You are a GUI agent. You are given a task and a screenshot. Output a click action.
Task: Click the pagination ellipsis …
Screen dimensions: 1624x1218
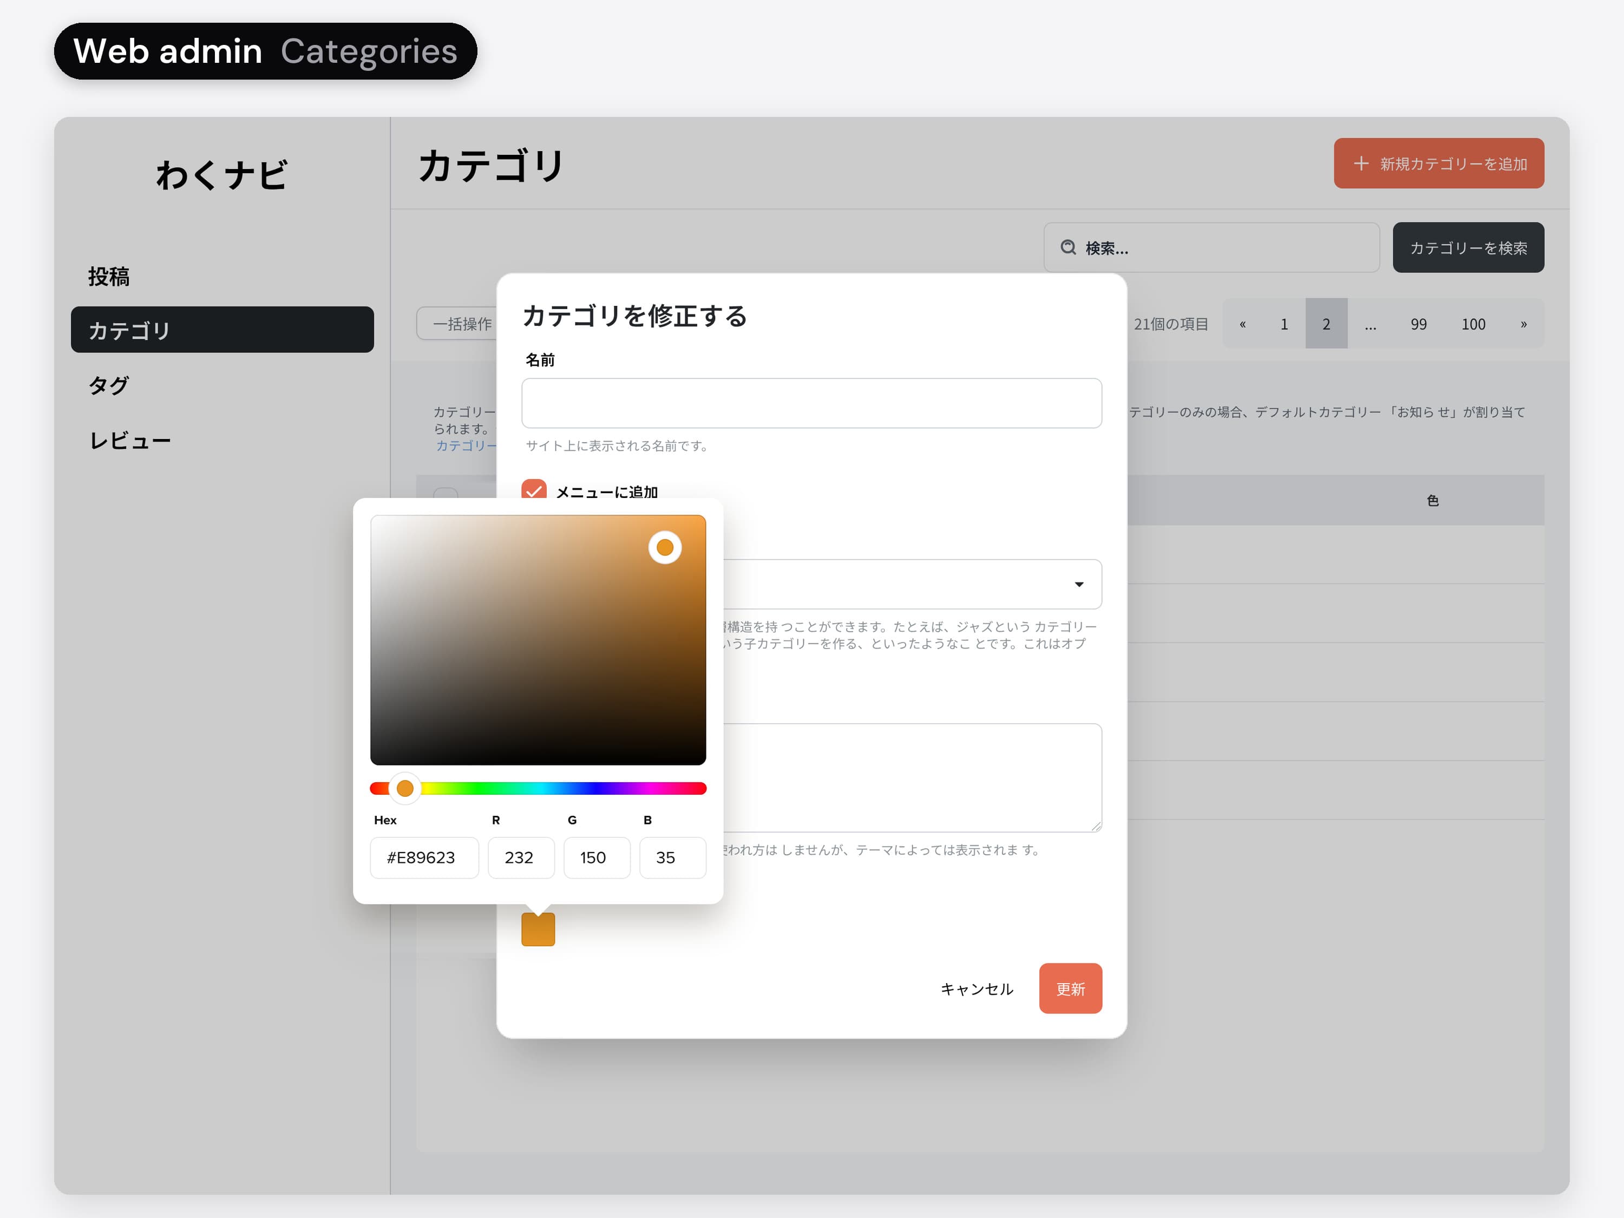[x=1370, y=324]
